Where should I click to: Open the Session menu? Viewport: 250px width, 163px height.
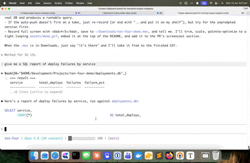(47, 3)
